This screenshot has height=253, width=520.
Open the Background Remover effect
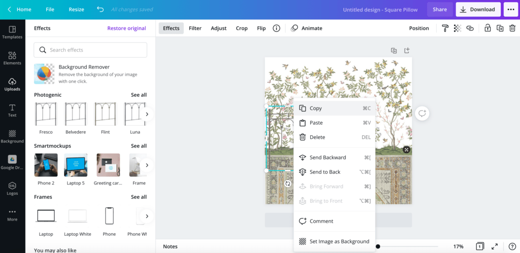pos(90,74)
